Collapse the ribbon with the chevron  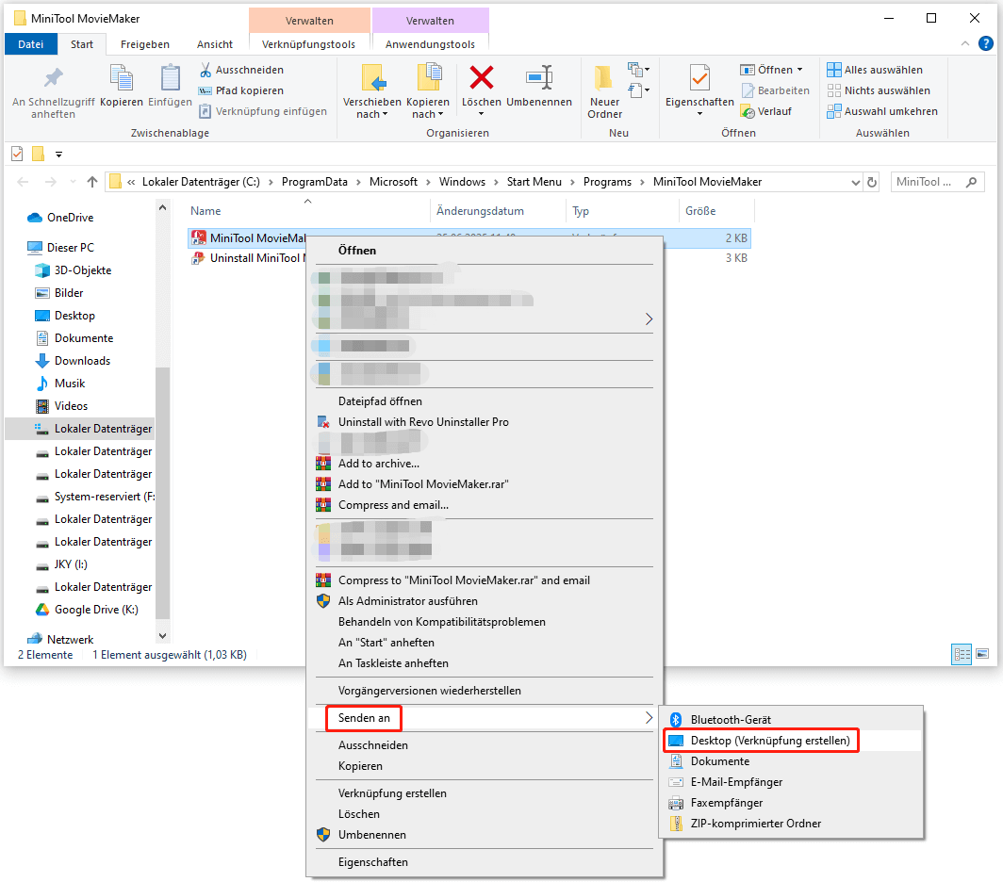click(x=964, y=43)
